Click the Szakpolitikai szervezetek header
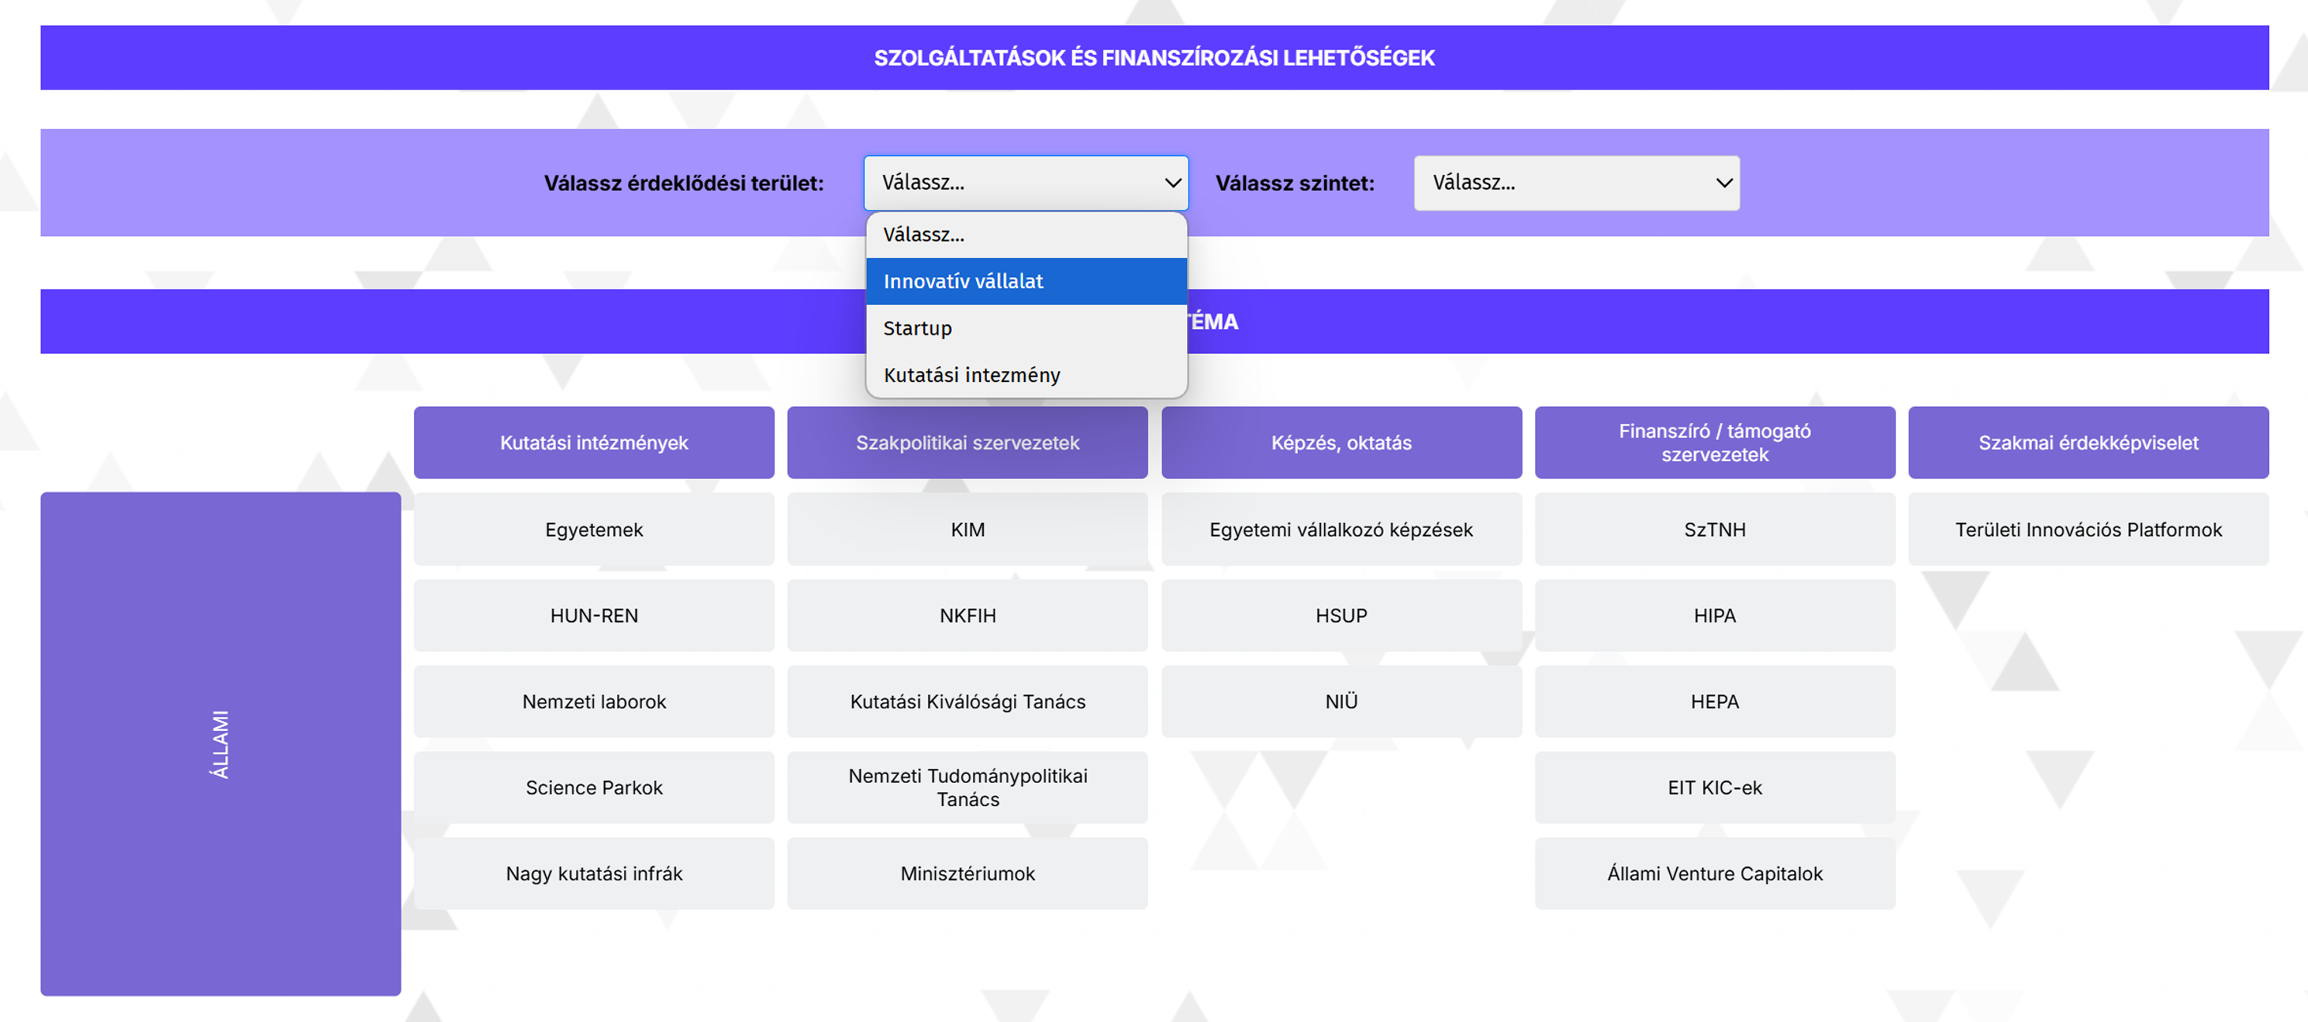 [x=966, y=442]
